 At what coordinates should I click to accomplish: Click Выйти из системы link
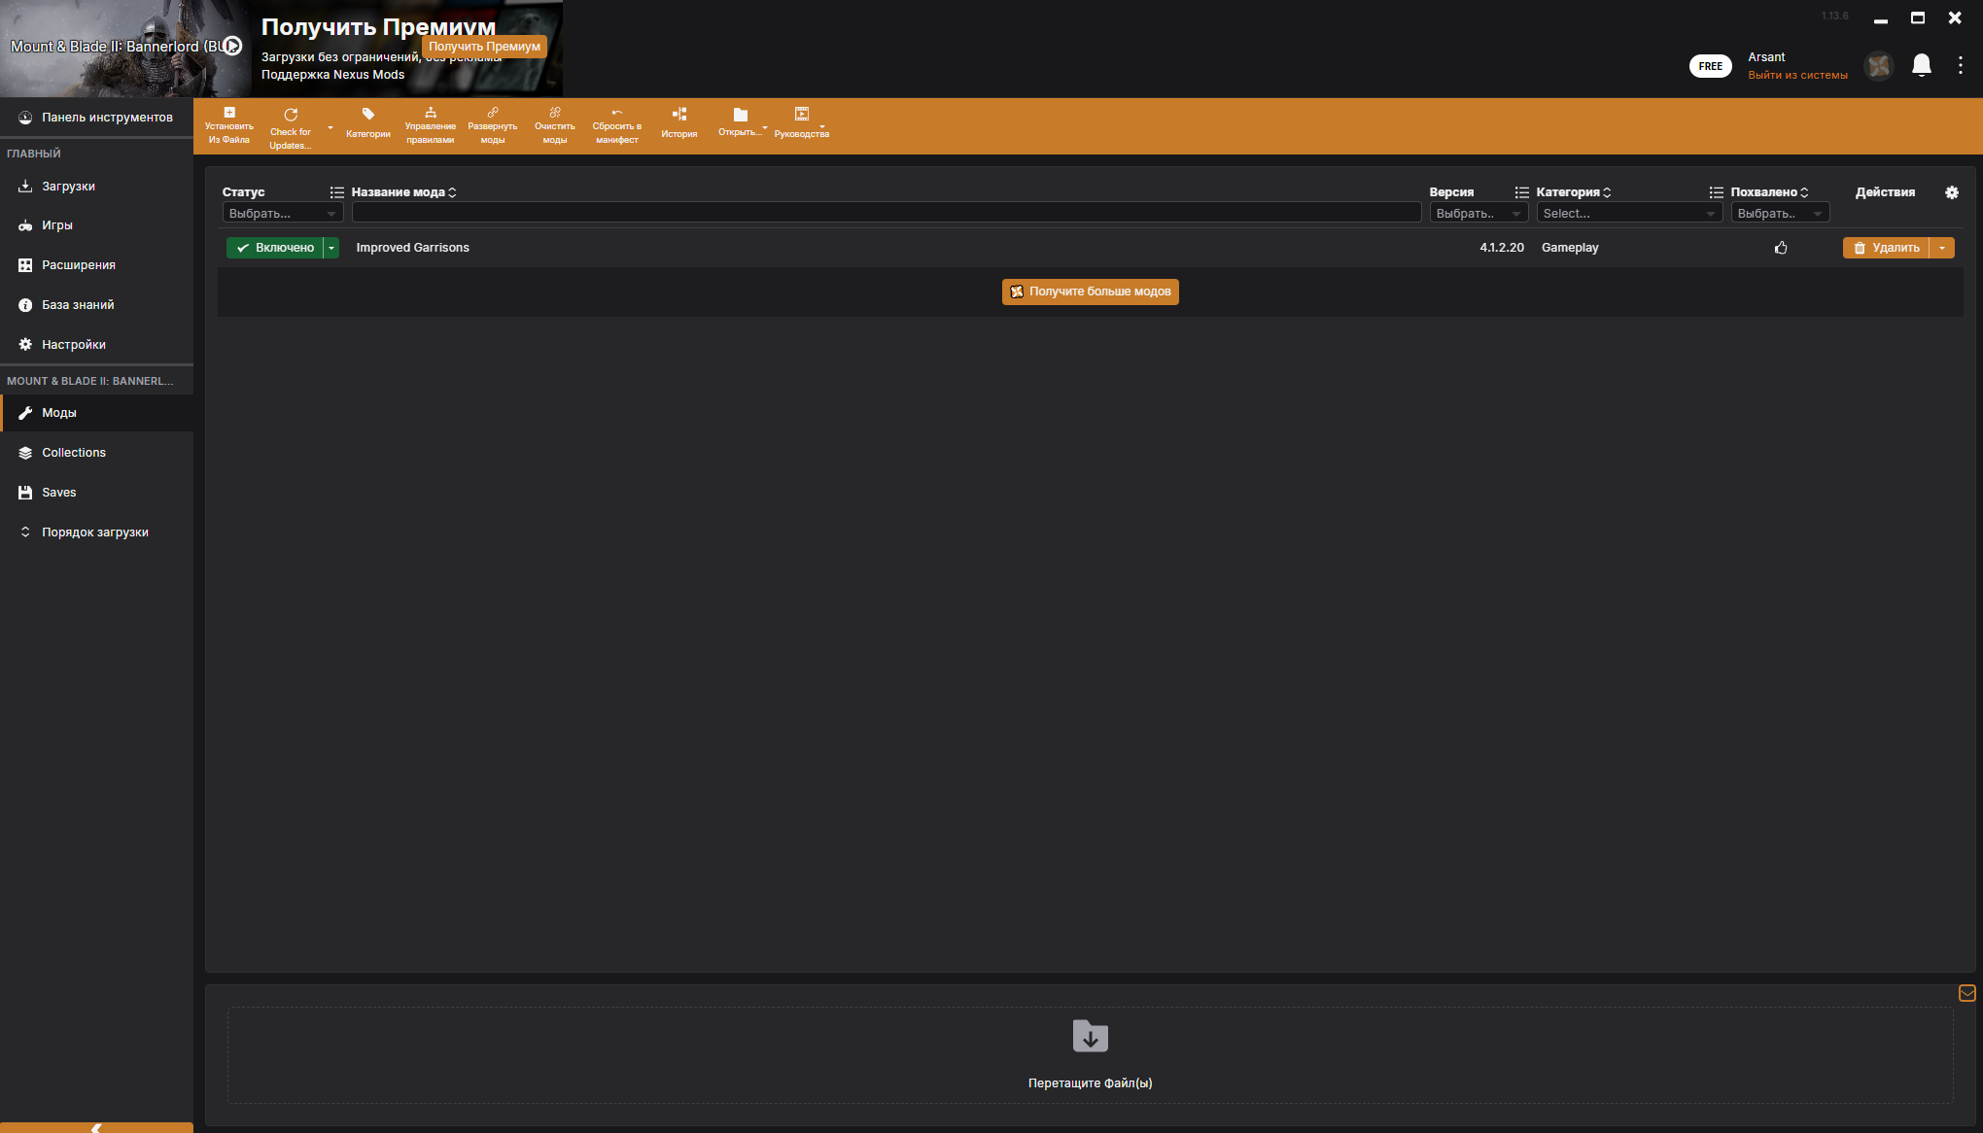pos(1797,76)
